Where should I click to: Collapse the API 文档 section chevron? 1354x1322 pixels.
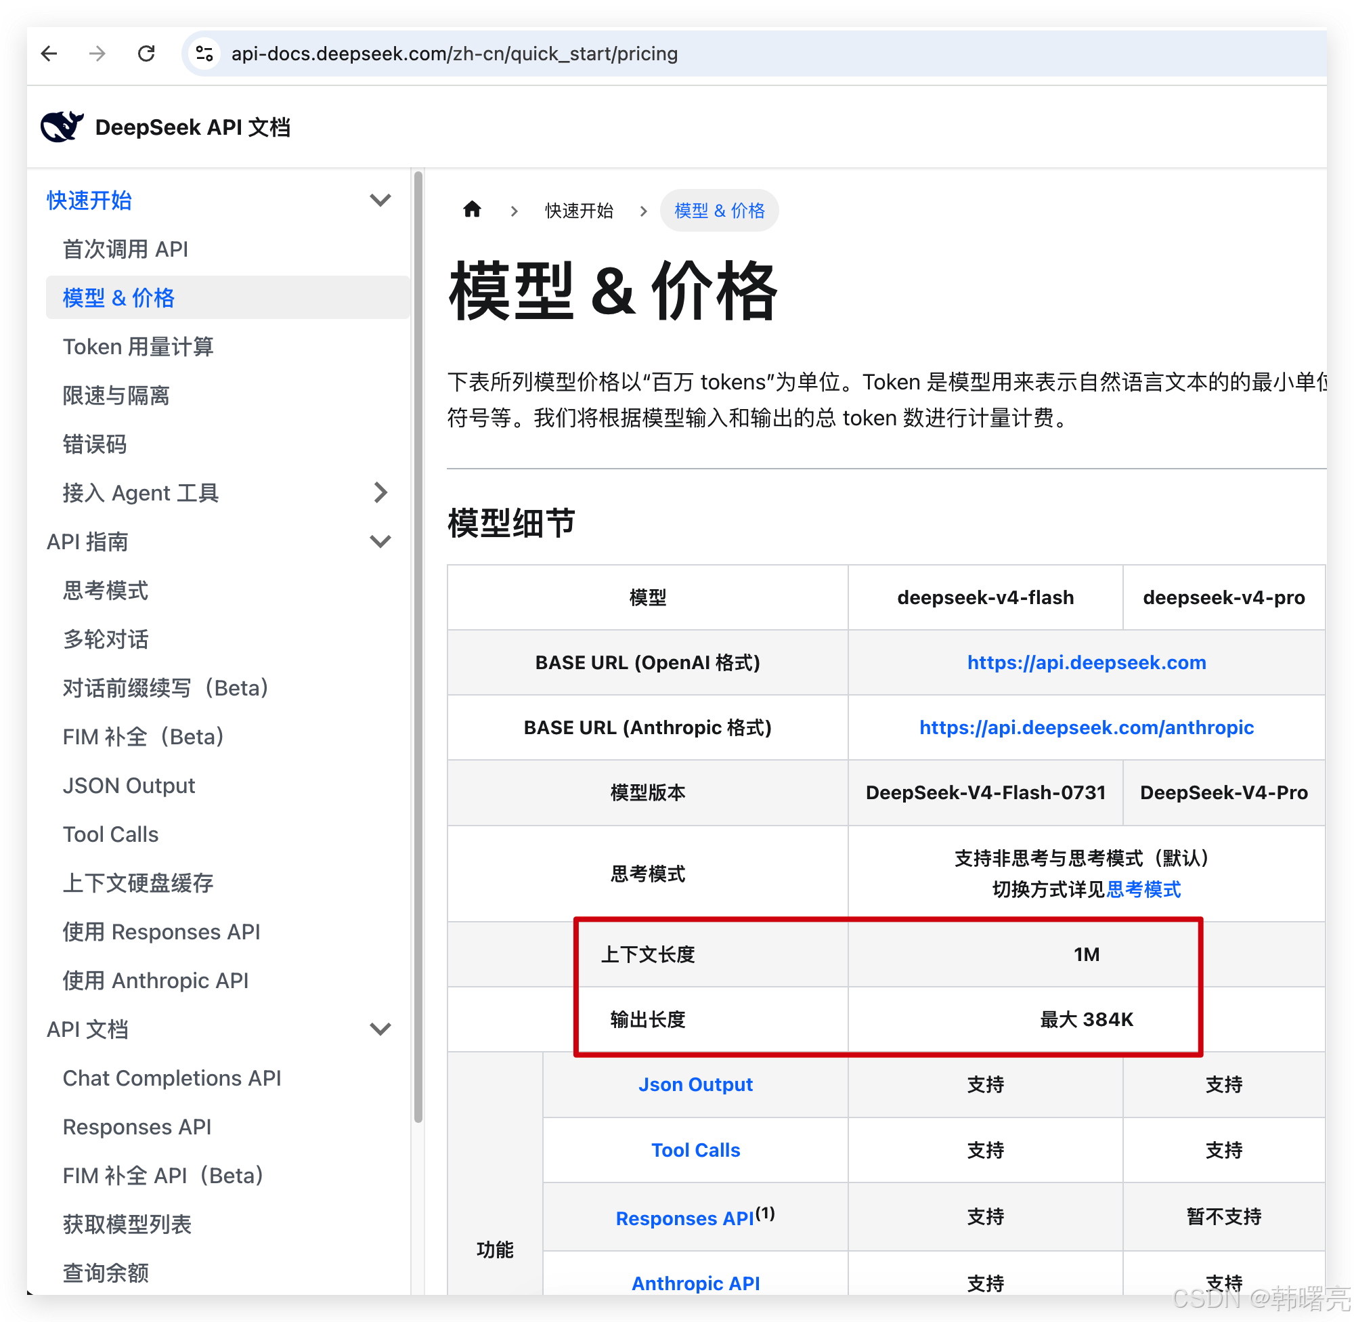pyautogui.click(x=380, y=1028)
